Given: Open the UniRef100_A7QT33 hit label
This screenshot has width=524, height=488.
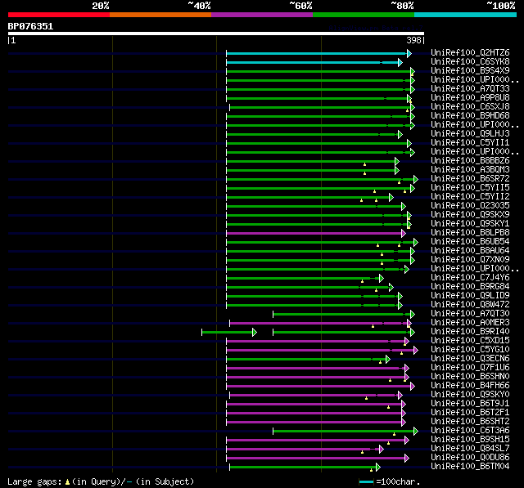Looking at the screenshot, I should tap(470, 88).
